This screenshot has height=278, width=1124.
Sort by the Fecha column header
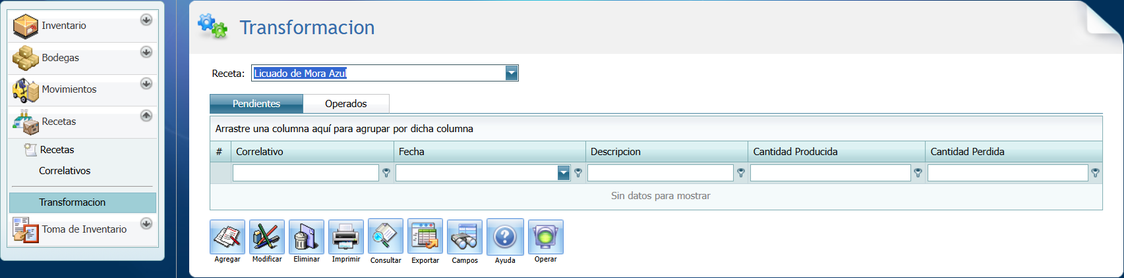(490, 152)
